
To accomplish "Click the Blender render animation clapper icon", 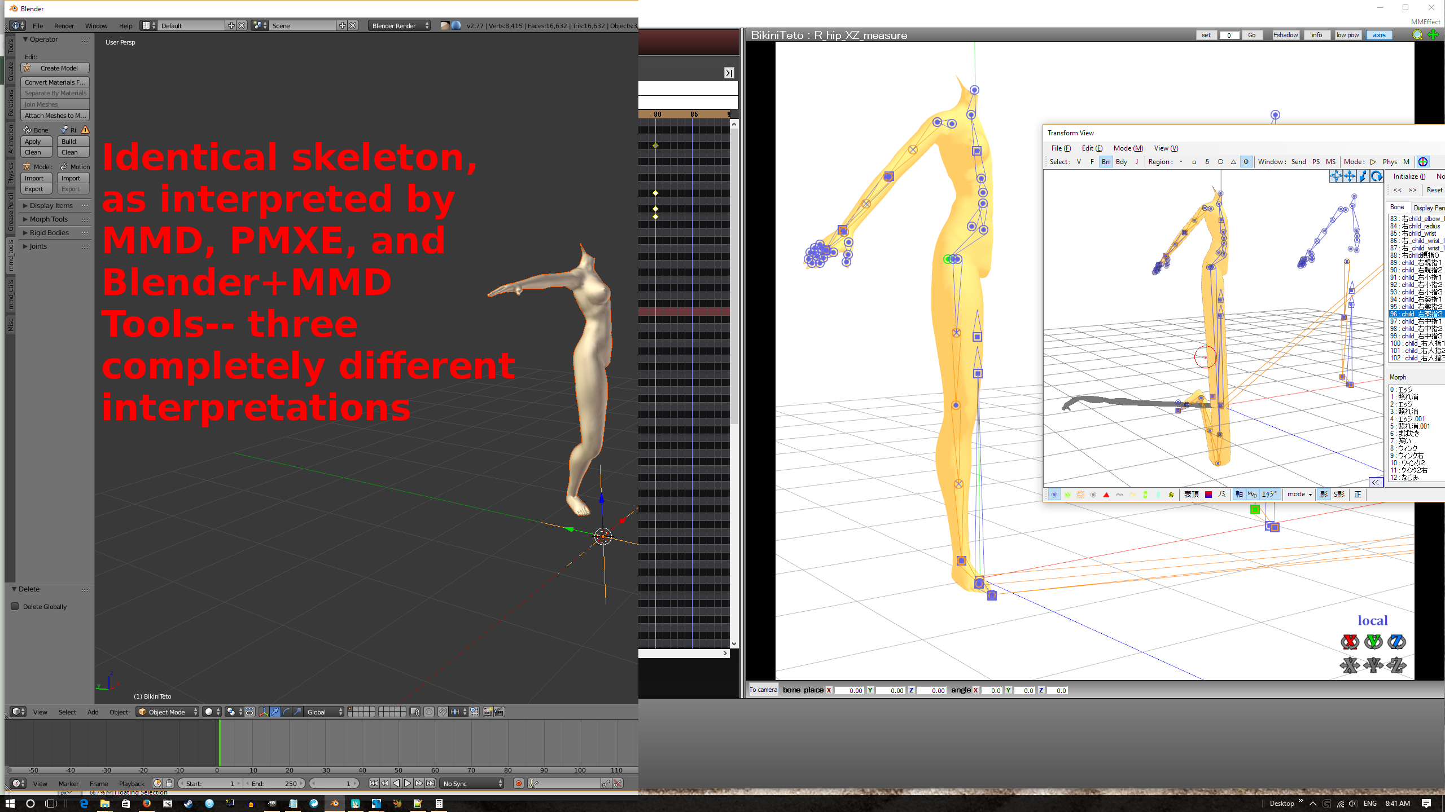I will (x=499, y=712).
